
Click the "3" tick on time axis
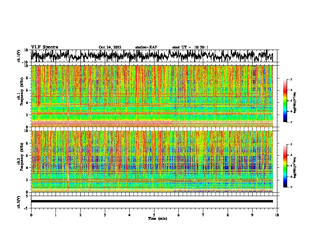[x=105, y=215]
